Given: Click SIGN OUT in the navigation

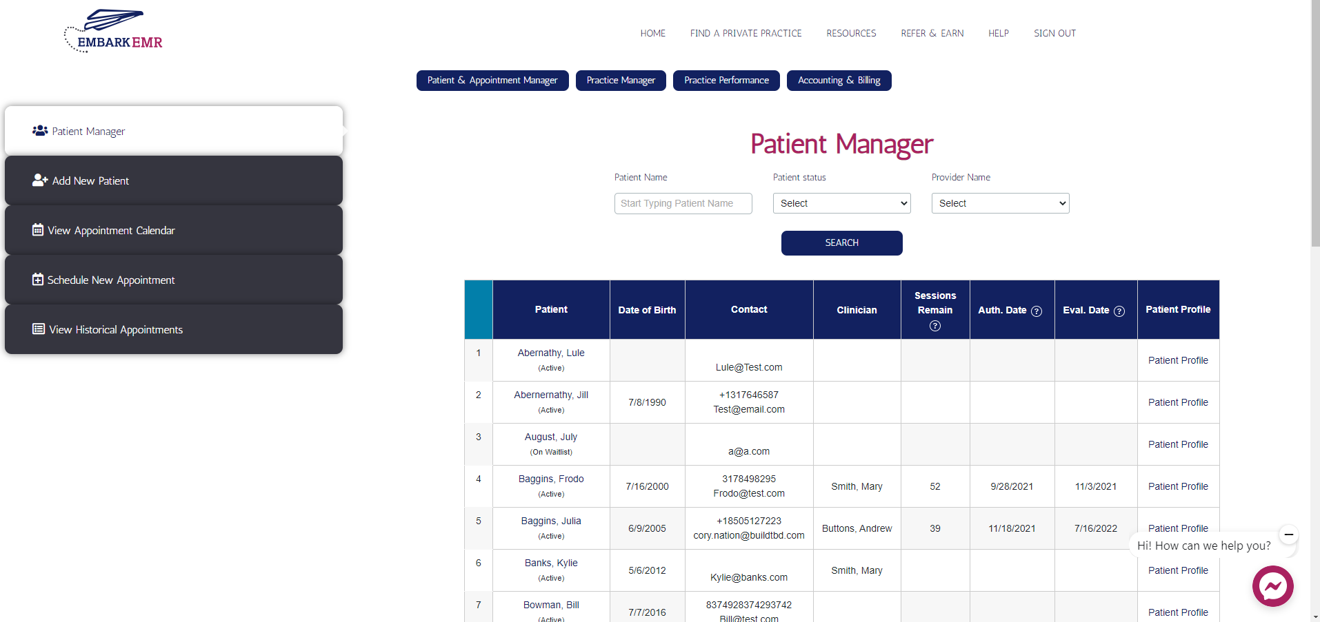Looking at the screenshot, I should coord(1054,33).
